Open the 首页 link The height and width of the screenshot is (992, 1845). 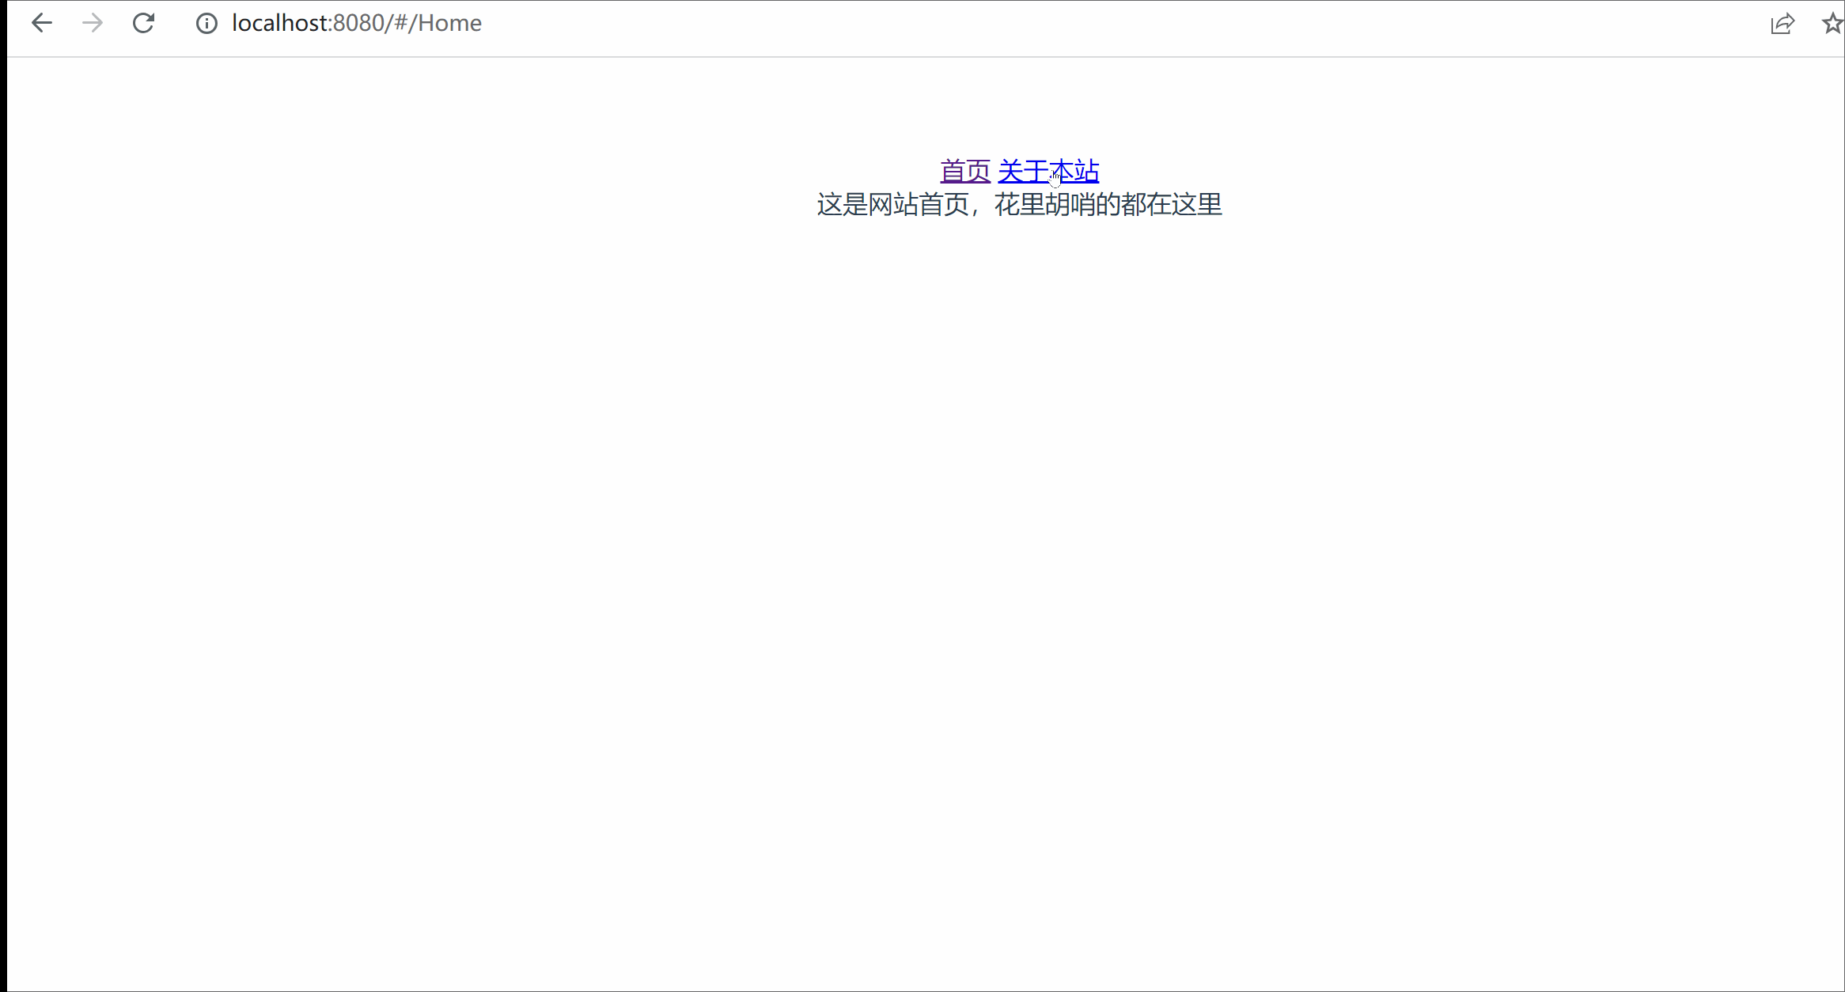965,171
